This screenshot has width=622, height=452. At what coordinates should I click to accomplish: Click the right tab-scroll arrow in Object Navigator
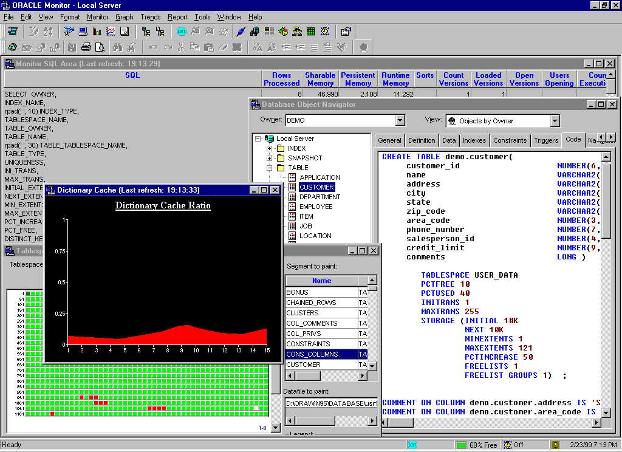pyautogui.click(x=611, y=137)
